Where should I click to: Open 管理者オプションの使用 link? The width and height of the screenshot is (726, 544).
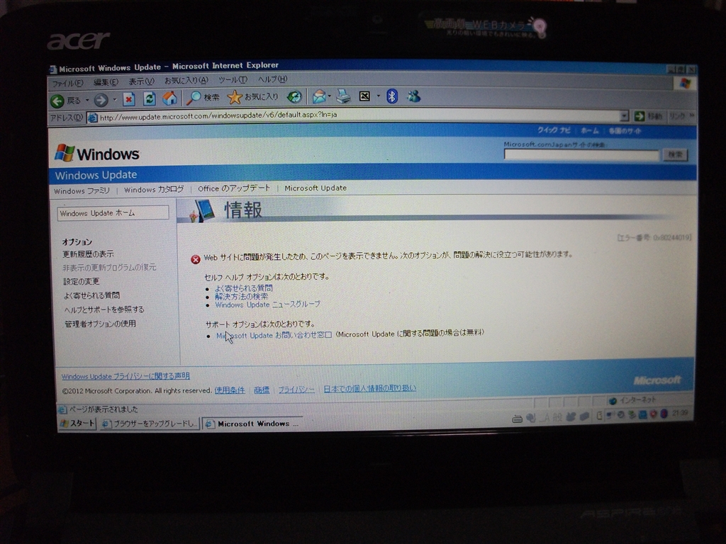pyautogui.click(x=101, y=324)
